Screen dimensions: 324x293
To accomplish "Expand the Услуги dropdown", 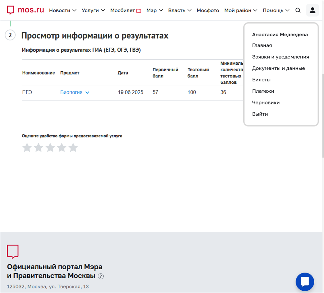I will pyautogui.click(x=93, y=10).
